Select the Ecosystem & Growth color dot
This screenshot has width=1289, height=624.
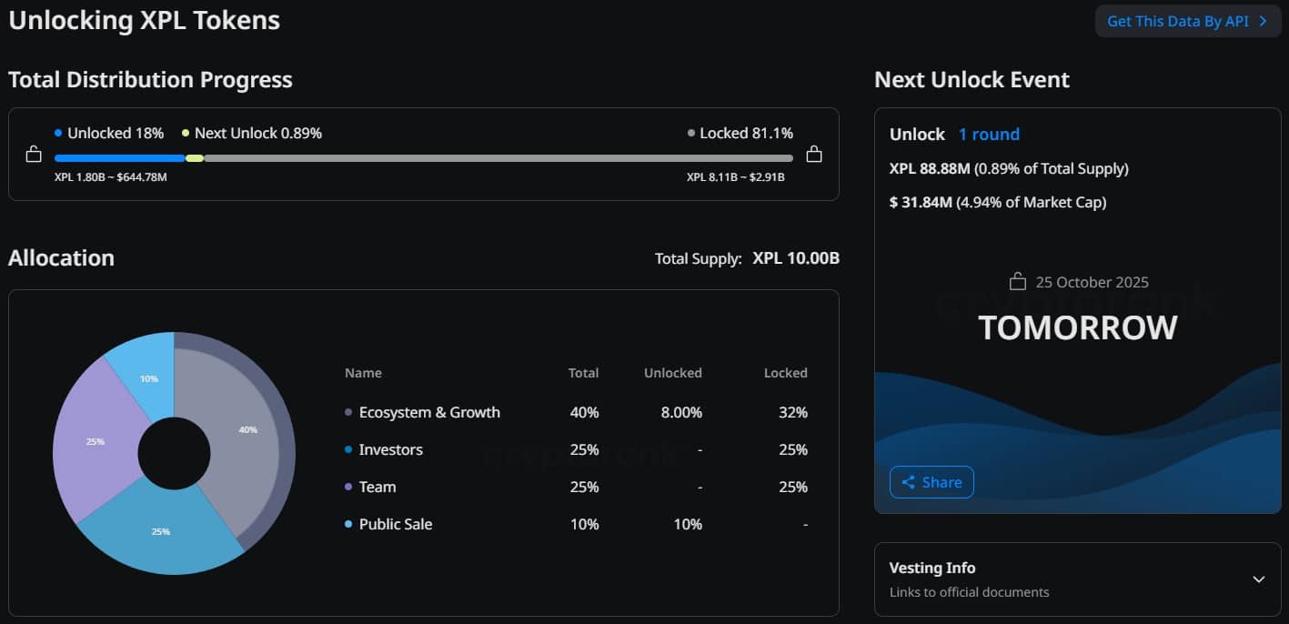tap(347, 412)
